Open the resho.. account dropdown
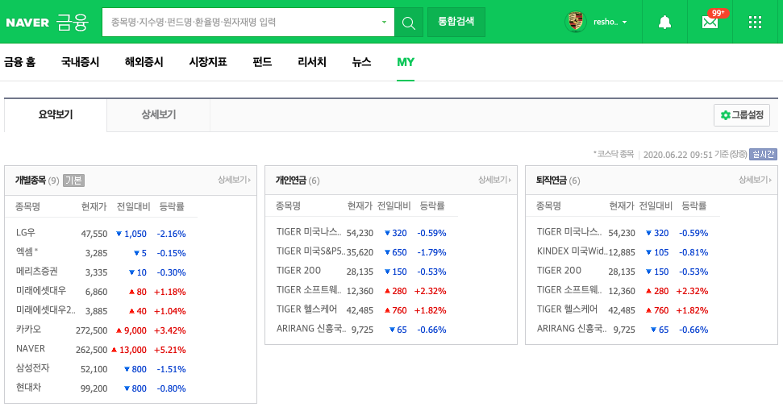Image resolution: width=783 pixels, height=411 pixels. click(x=610, y=22)
